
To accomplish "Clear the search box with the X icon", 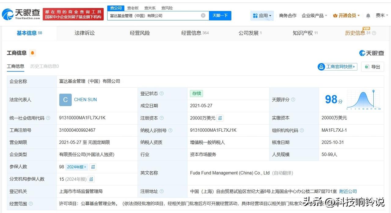I will click(x=203, y=16).
